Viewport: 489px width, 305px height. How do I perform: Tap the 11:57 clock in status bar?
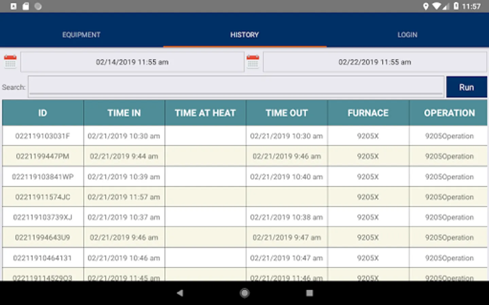(471, 6)
